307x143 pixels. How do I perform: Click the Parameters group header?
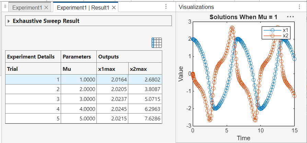[79, 57]
